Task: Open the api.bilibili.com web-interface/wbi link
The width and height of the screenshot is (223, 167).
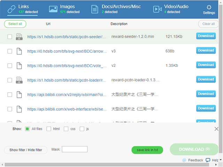Action: pyautogui.click(x=67, y=109)
